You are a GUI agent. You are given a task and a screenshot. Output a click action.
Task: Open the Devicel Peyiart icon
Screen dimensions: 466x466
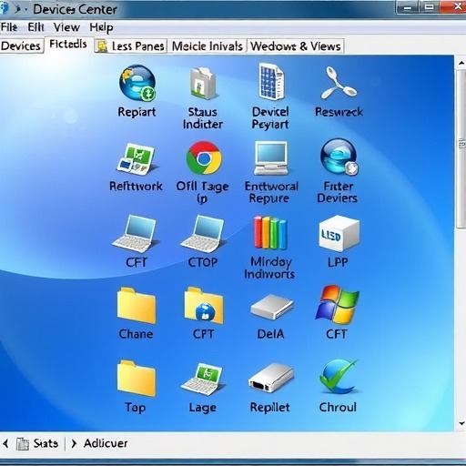point(271,82)
